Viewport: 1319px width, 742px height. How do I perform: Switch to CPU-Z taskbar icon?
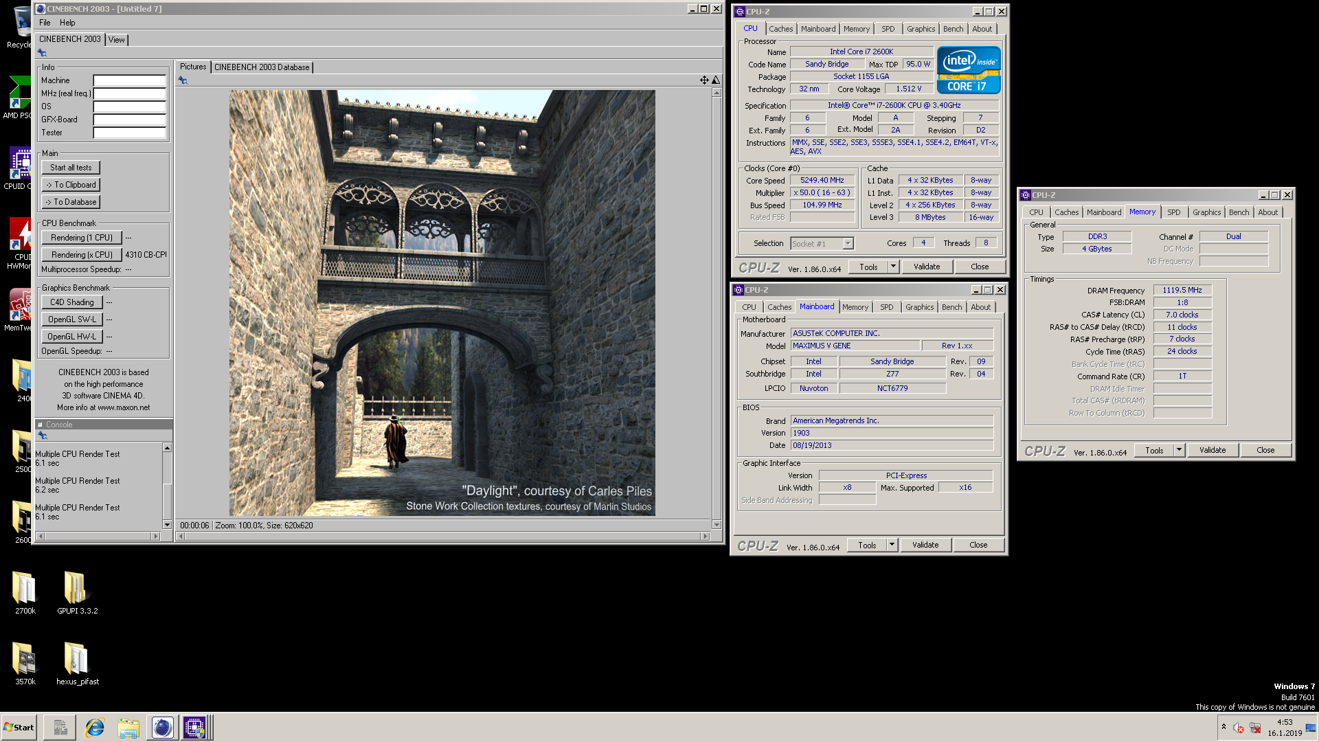click(x=194, y=728)
